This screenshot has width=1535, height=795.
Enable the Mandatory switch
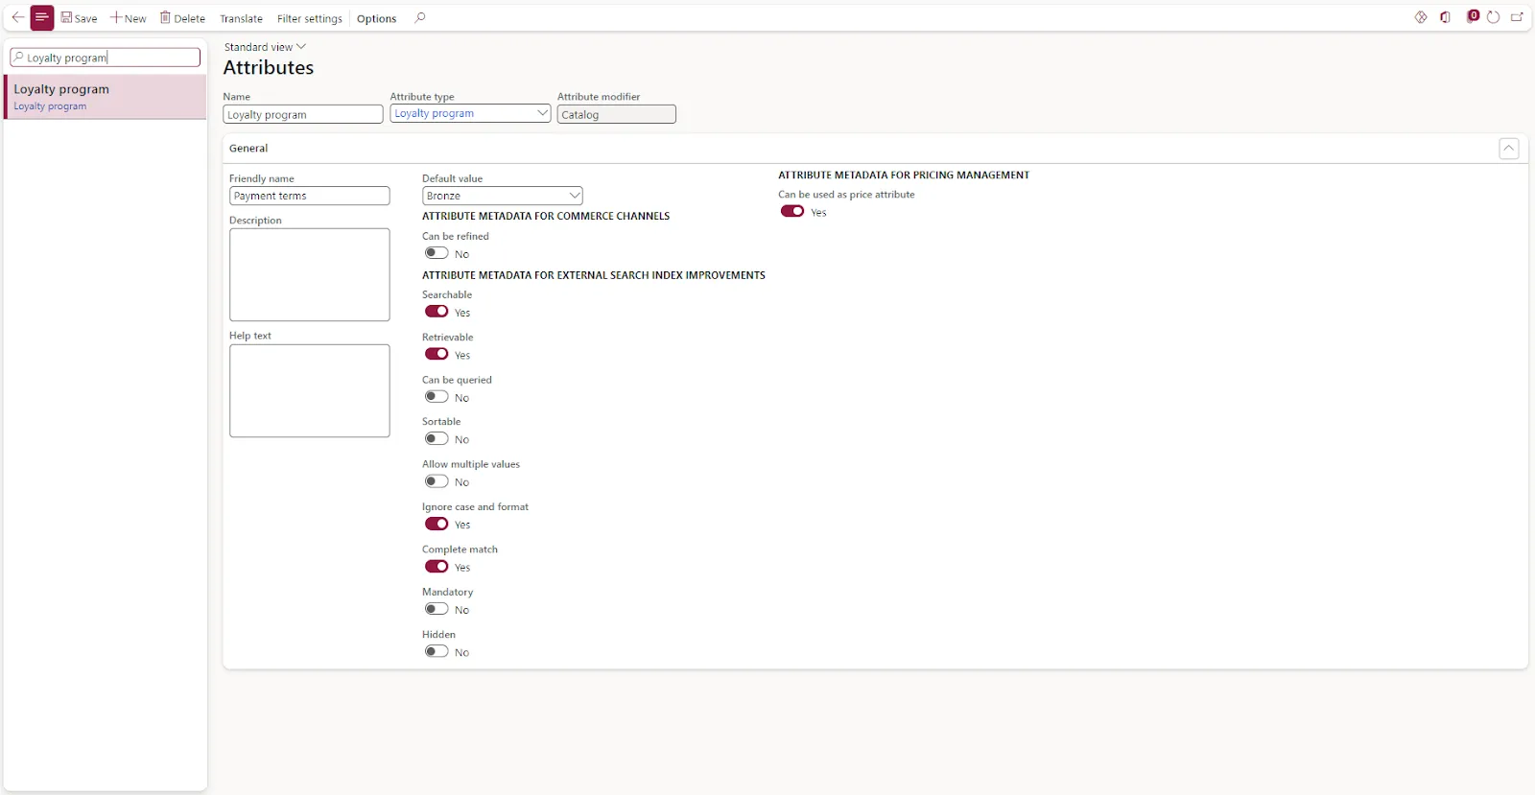pos(437,609)
